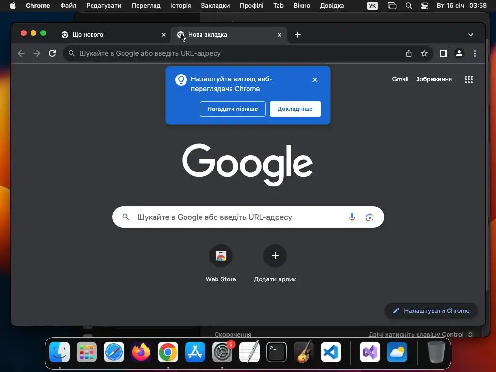Open the 'Довідка' menu
This screenshot has width=496, height=372.
point(332,6)
